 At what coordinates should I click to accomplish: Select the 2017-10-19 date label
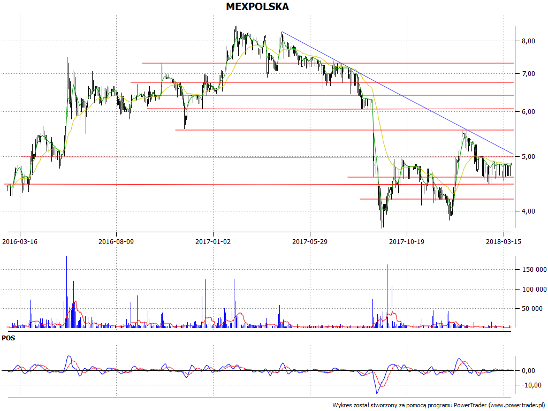click(x=407, y=241)
